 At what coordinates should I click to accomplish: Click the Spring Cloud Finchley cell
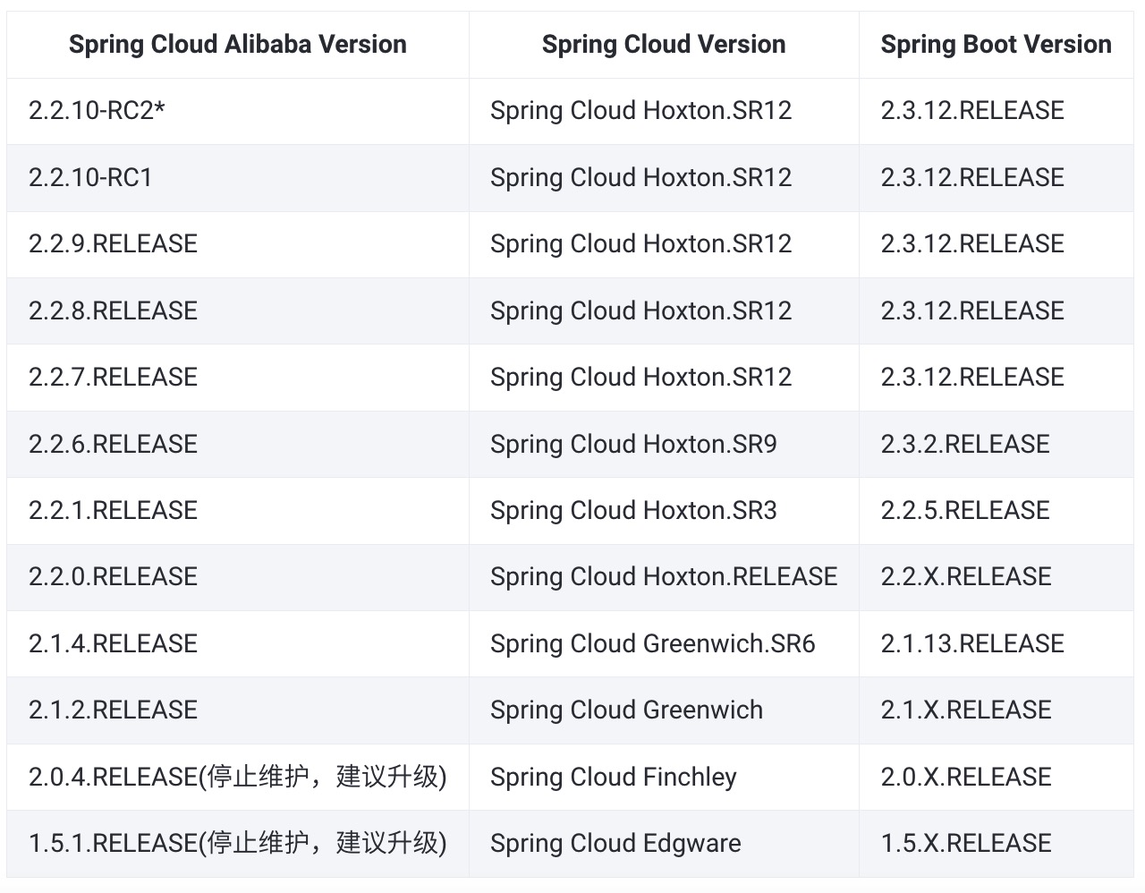pos(664,777)
